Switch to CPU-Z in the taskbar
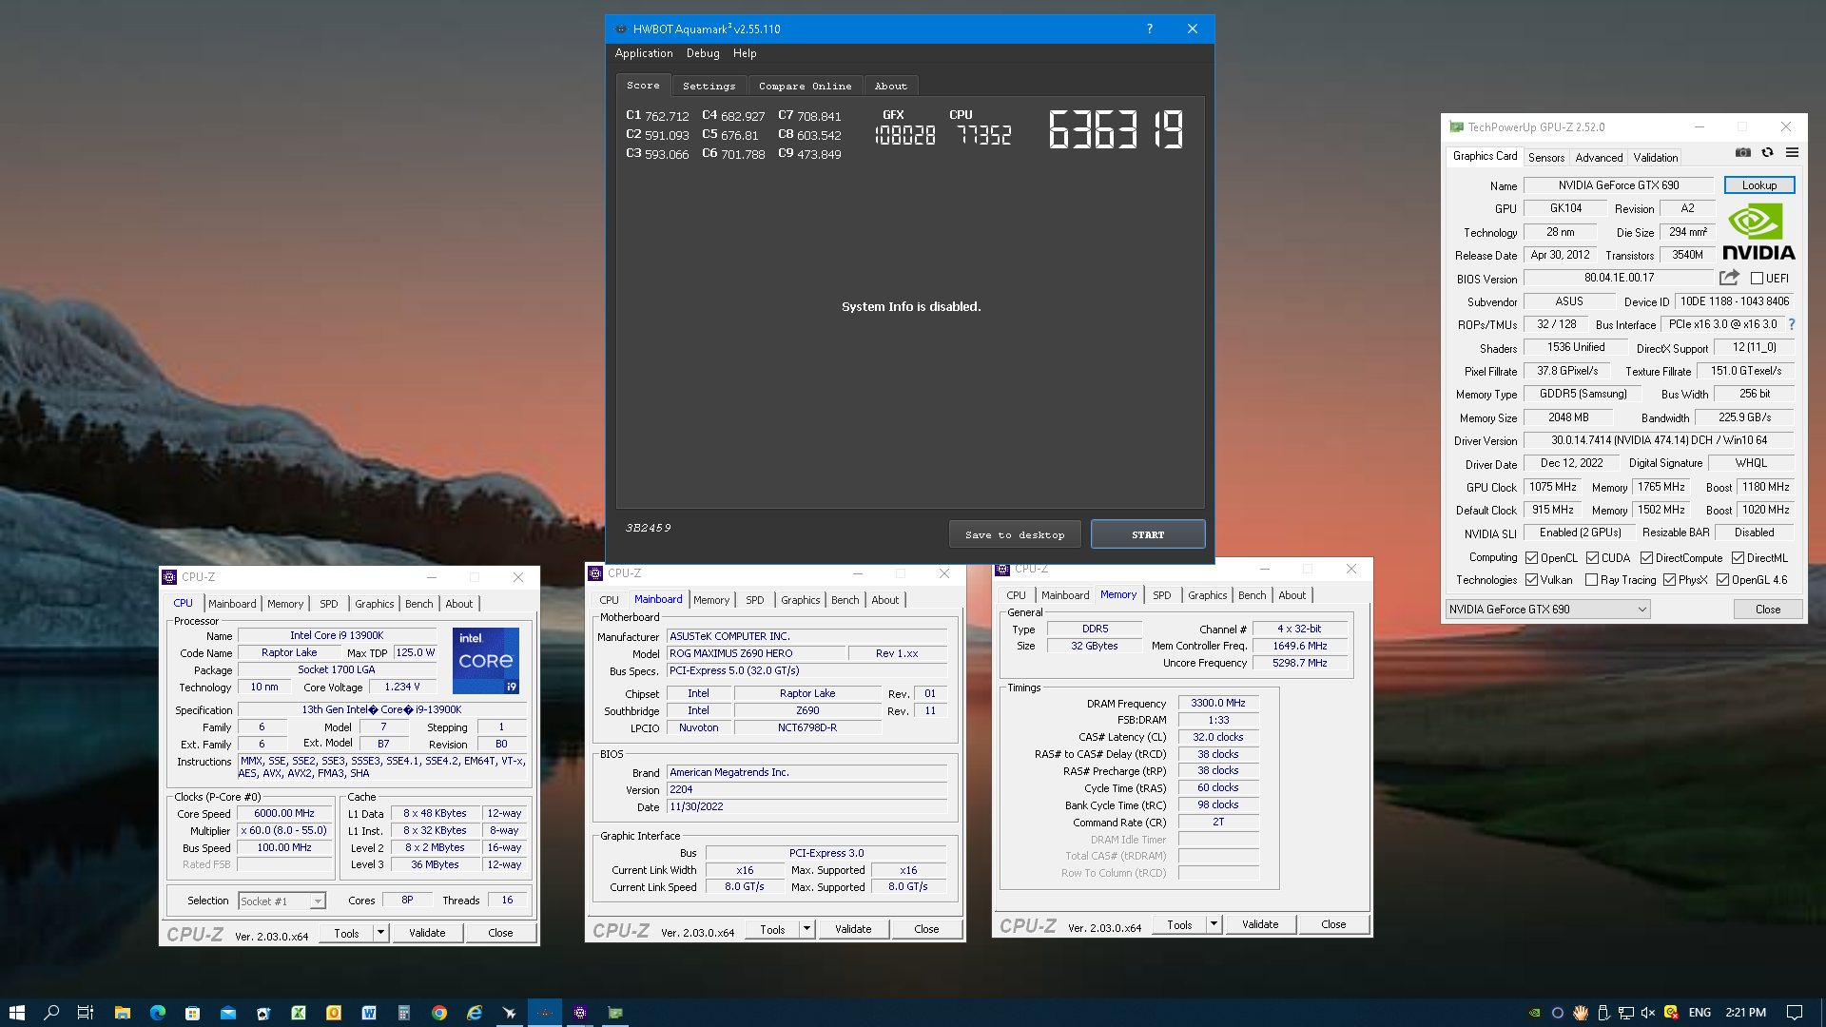The height and width of the screenshot is (1027, 1826). click(x=580, y=1013)
